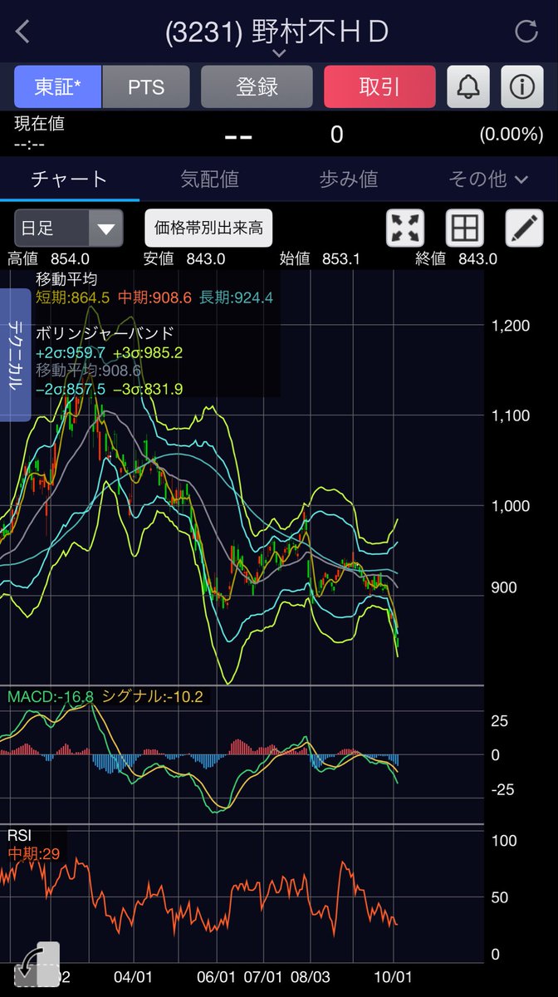
Task: Switch to multi-chart grid layout
Action: (465, 228)
